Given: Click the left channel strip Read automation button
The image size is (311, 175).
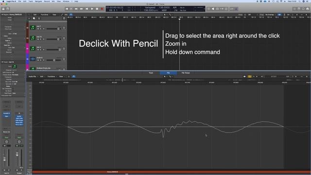Looking at the screenshot, I should 6,137.
